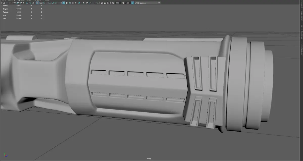Click the Edges label in heads-up display
Image resolution: width=303 pixels, height=161 pixels.
click(6, 9)
